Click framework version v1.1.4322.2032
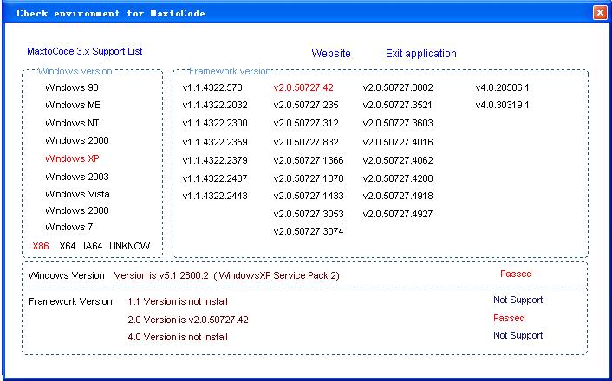Image resolution: width=612 pixels, height=381 pixels. [215, 106]
